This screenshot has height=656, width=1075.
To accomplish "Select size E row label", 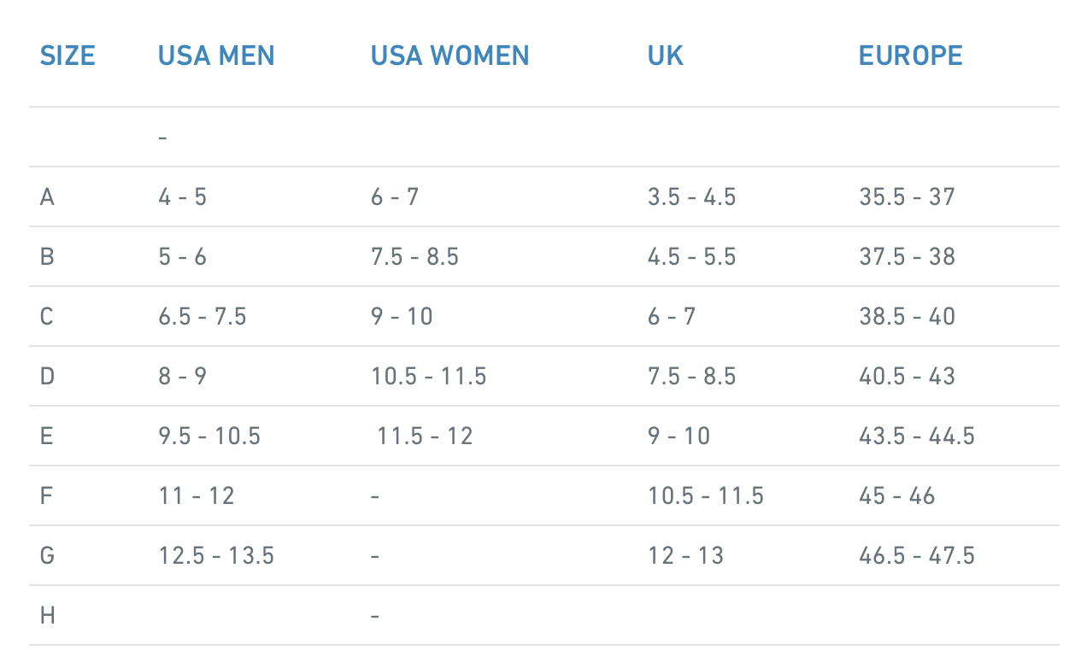I will (x=47, y=436).
